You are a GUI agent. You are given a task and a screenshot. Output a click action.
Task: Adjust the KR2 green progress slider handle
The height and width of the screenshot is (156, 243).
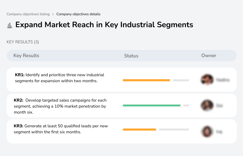coord(182,105)
